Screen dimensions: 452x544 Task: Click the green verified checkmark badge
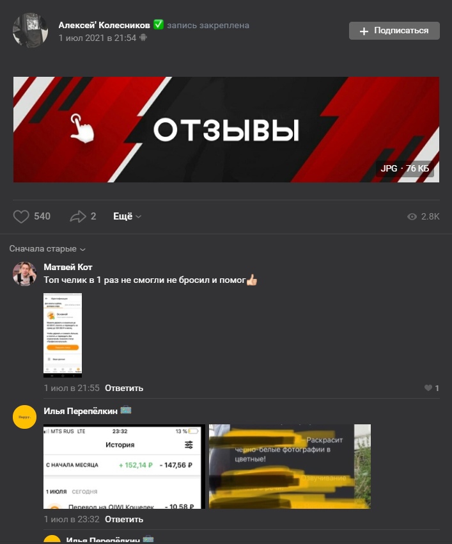(x=159, y=24)
